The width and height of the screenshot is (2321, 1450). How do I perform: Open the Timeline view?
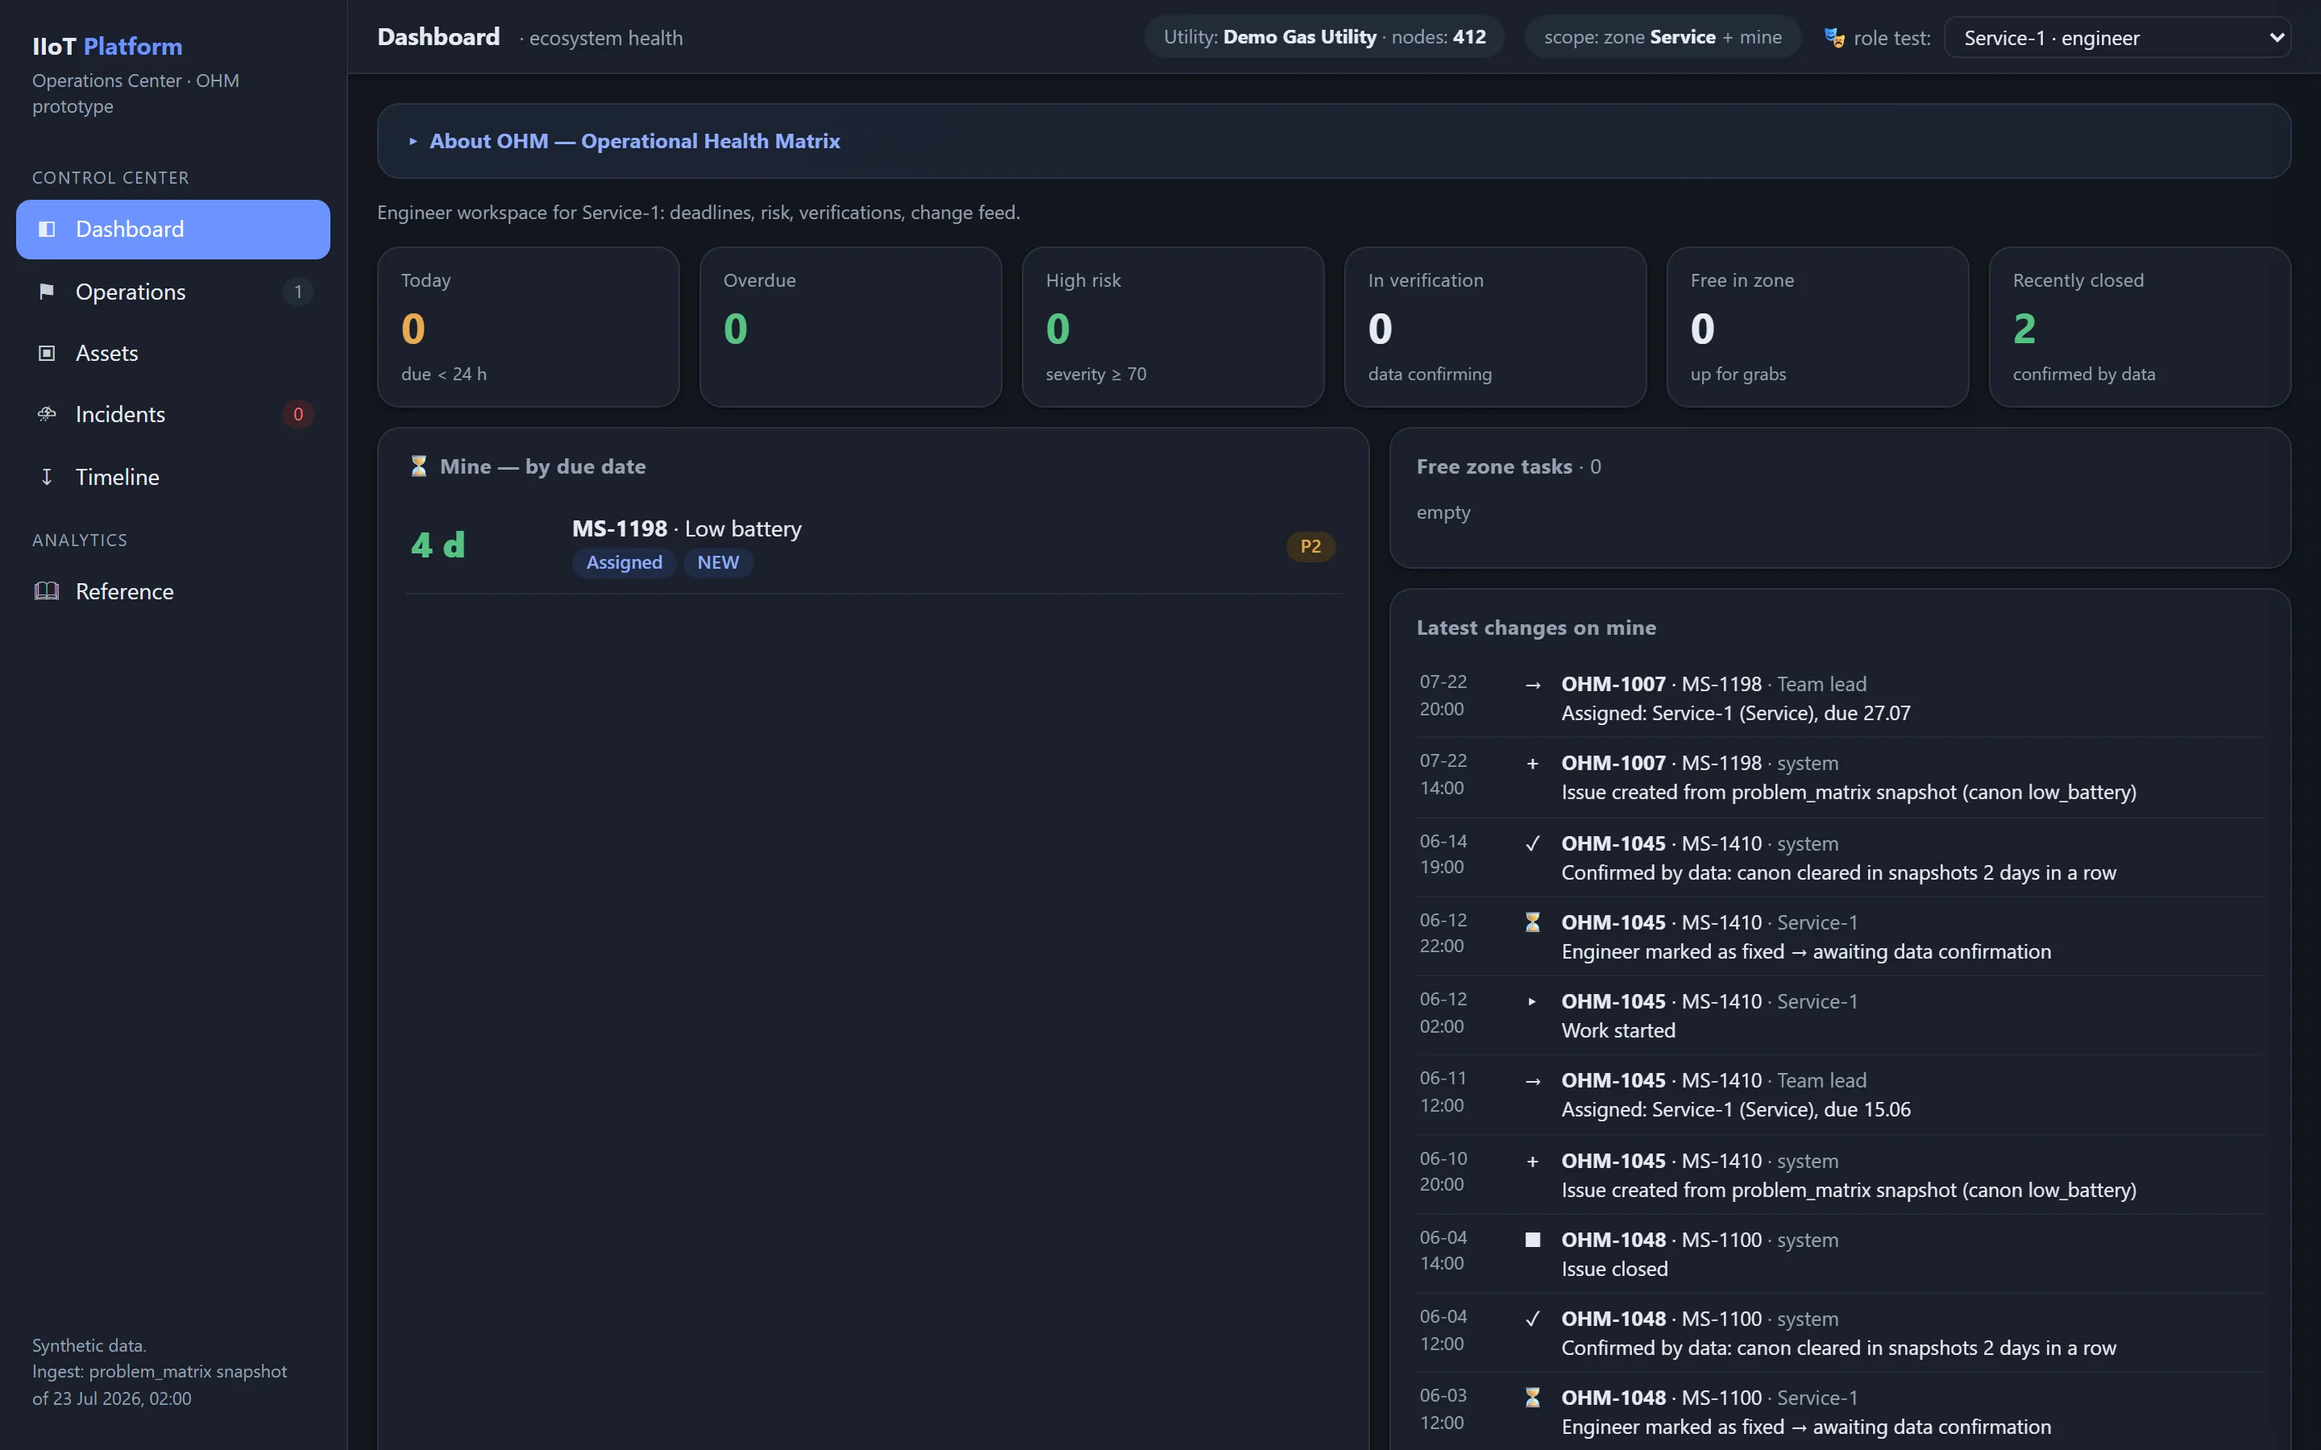tap(172, 477)
